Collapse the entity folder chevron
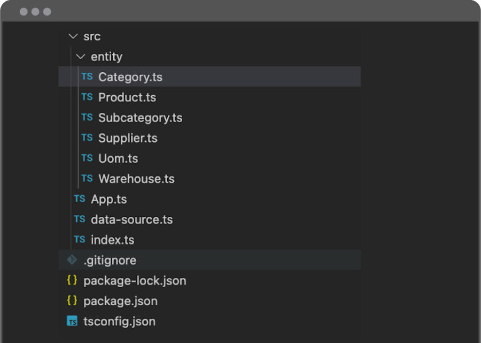 80,57
